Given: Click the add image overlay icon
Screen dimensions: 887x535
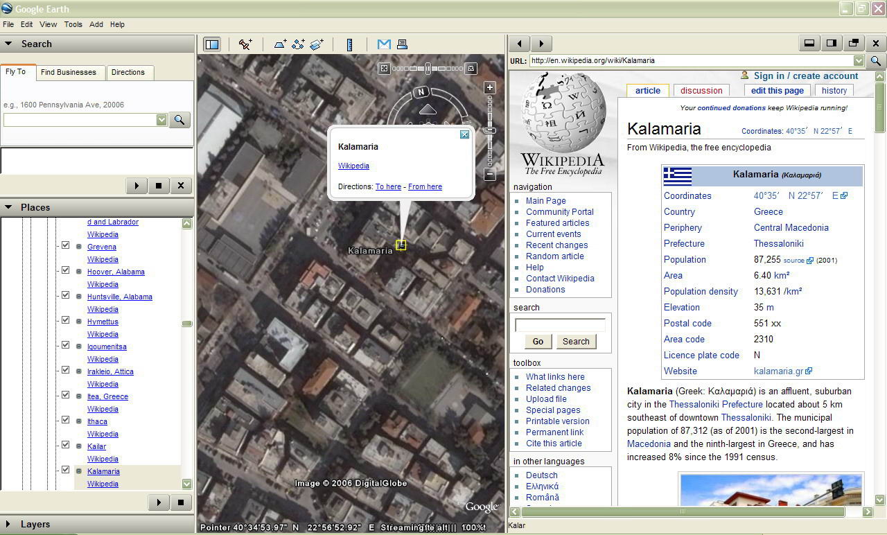Looking at the screenshot, I should click(317, 44).
